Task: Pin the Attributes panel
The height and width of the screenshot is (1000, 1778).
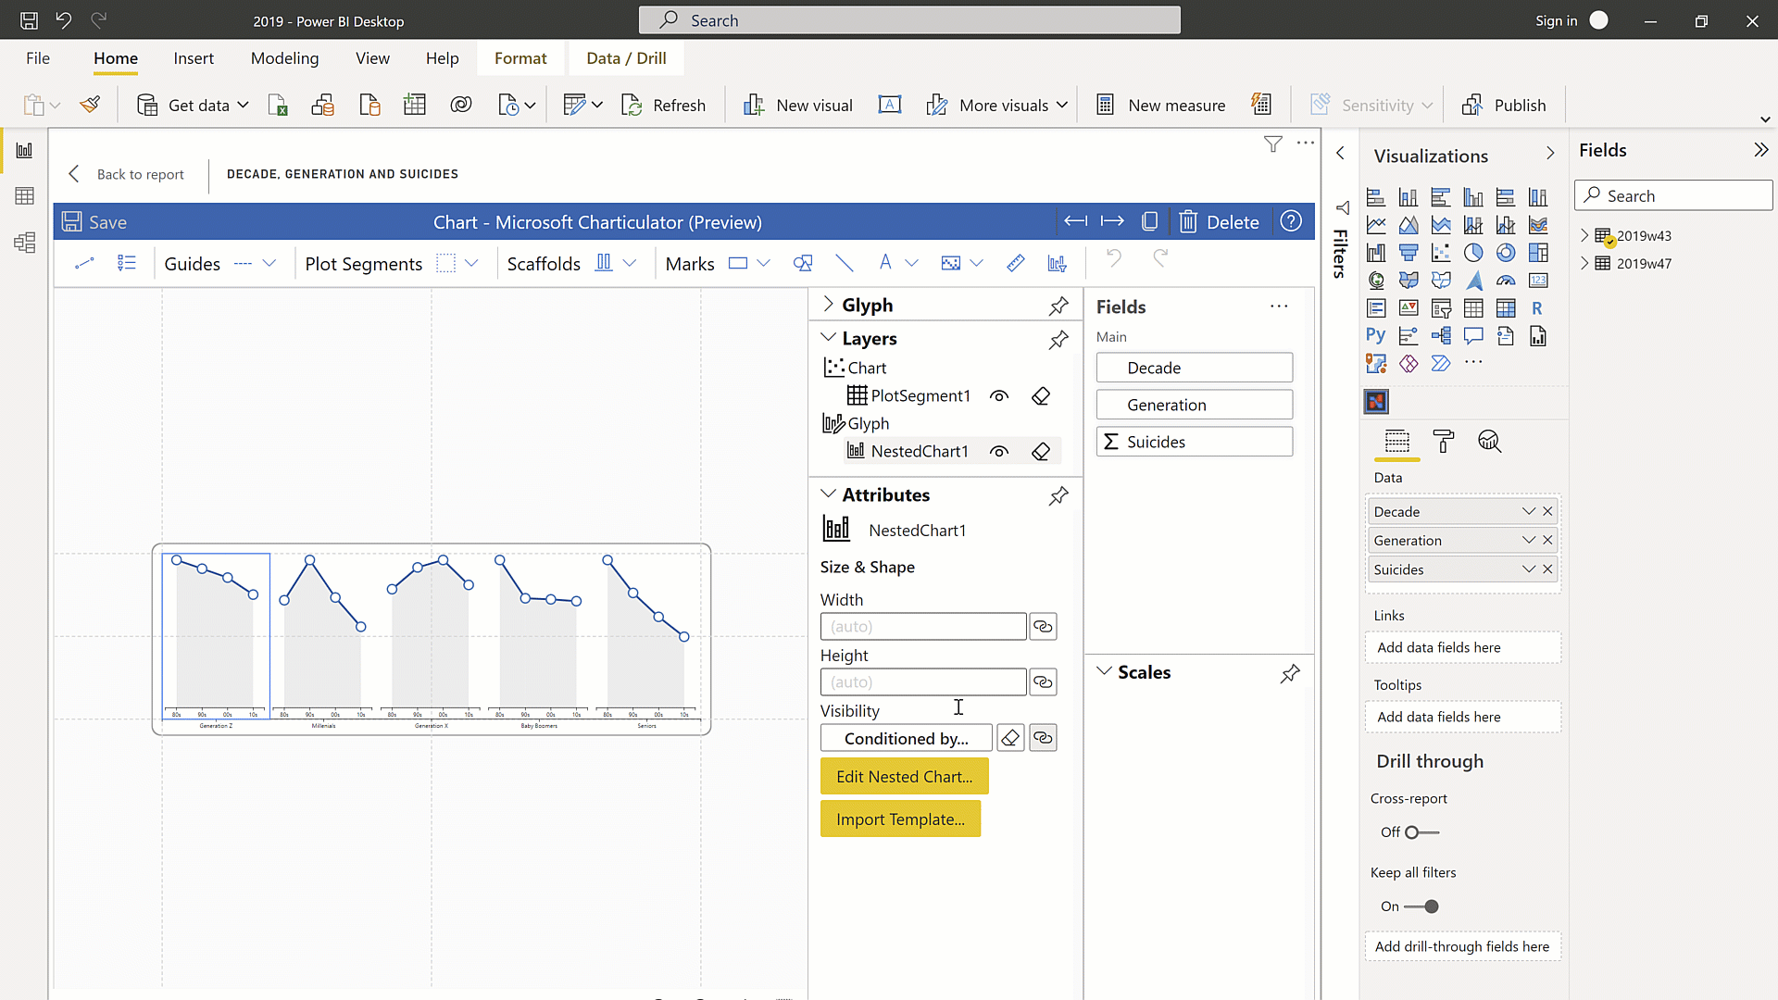Action: [1058, 495]
